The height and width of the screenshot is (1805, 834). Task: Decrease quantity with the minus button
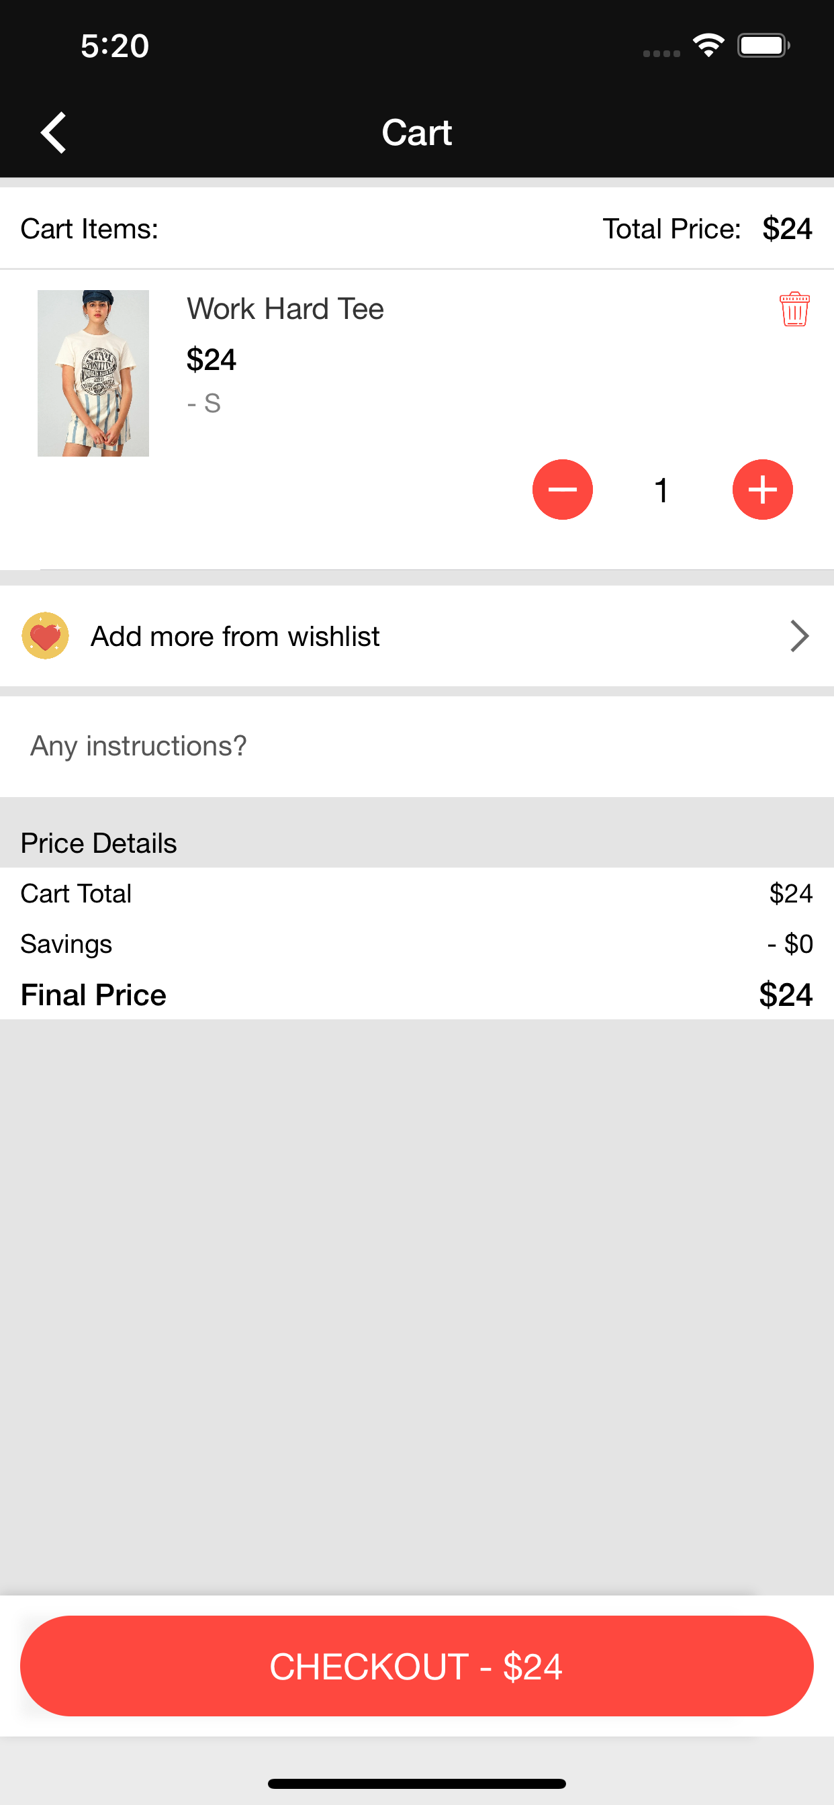562,490
